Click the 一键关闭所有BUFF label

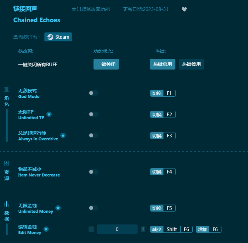click(38, 65)
